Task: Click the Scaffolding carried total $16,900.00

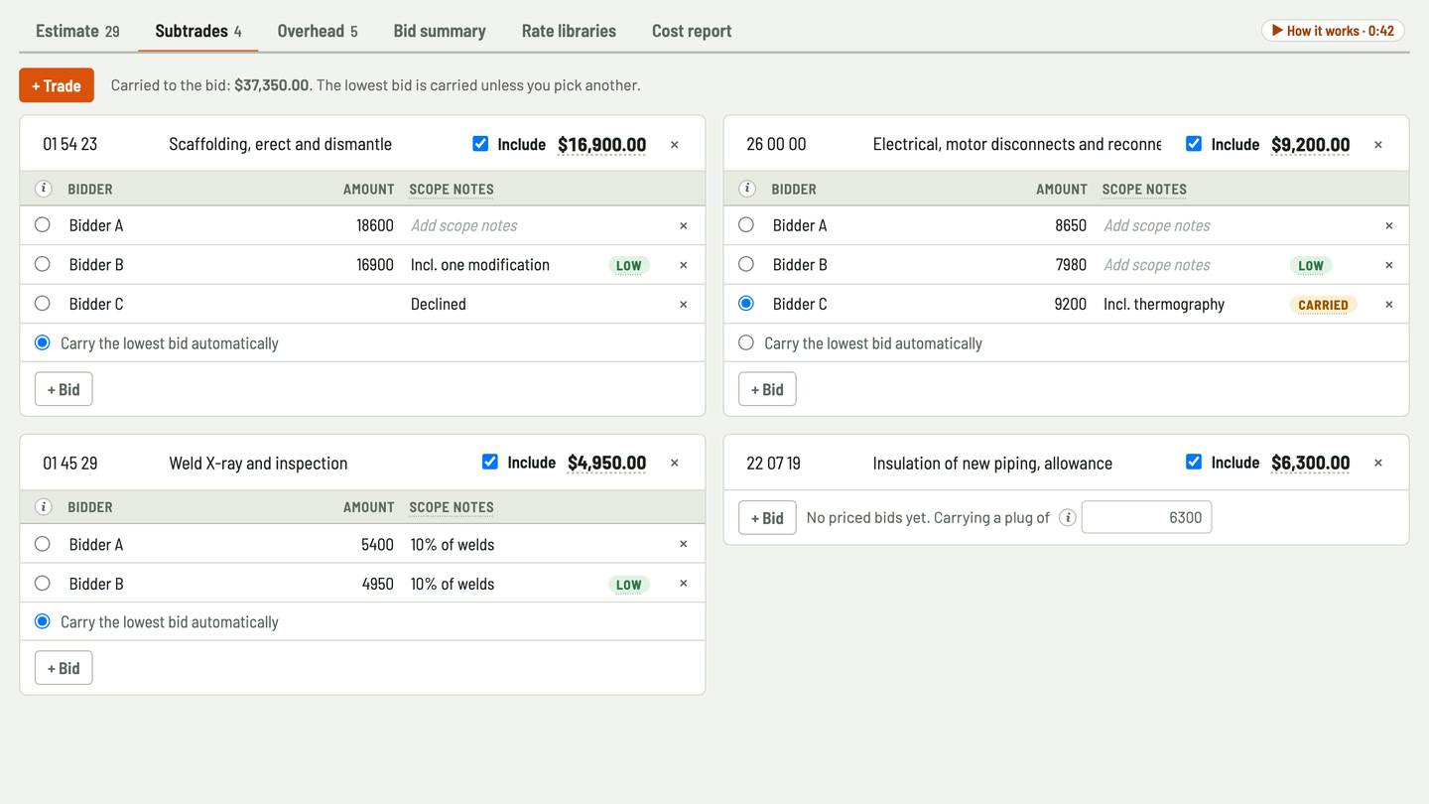Action: (x=601, y=145)
